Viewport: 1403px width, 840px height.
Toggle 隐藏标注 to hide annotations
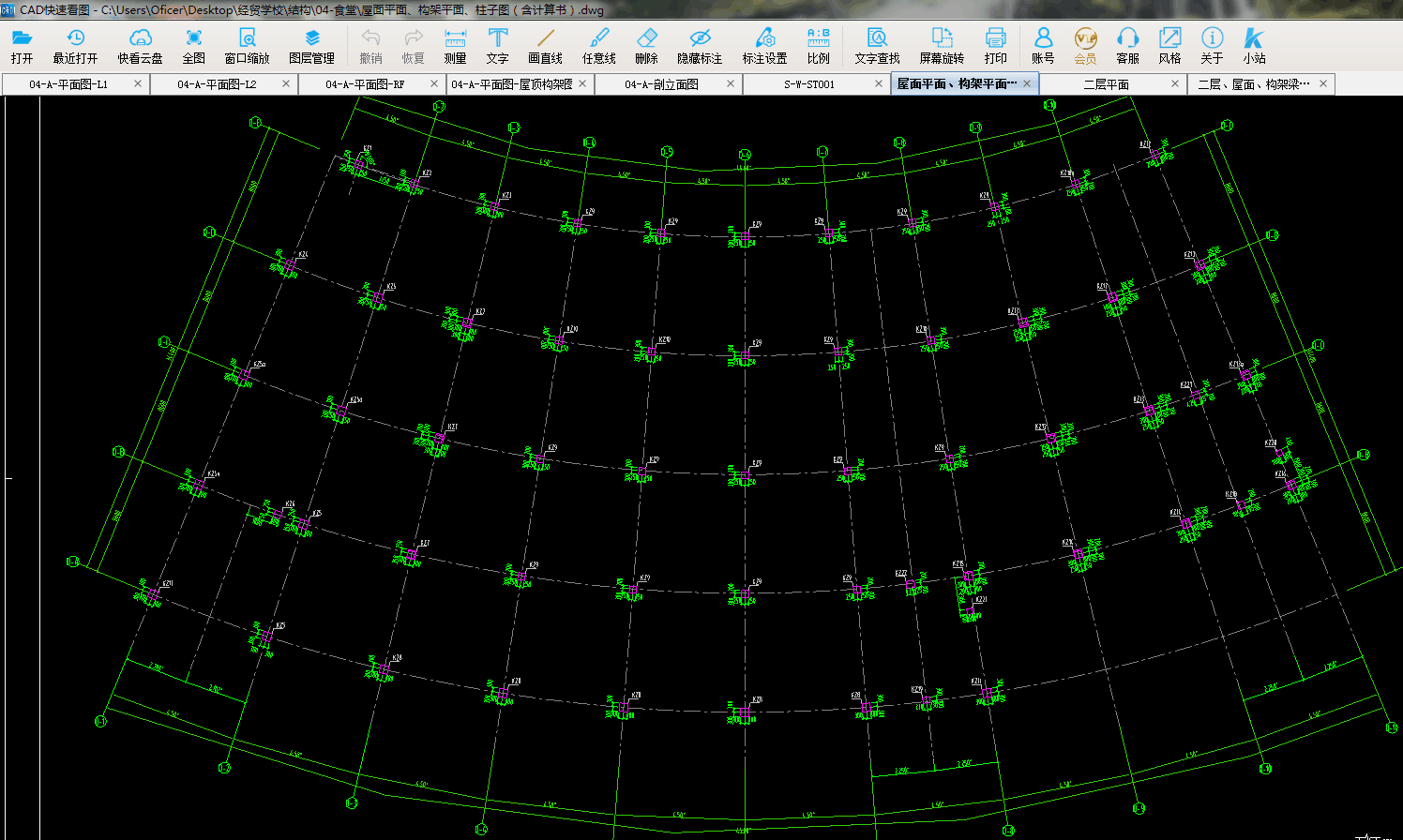click(700, 46)
